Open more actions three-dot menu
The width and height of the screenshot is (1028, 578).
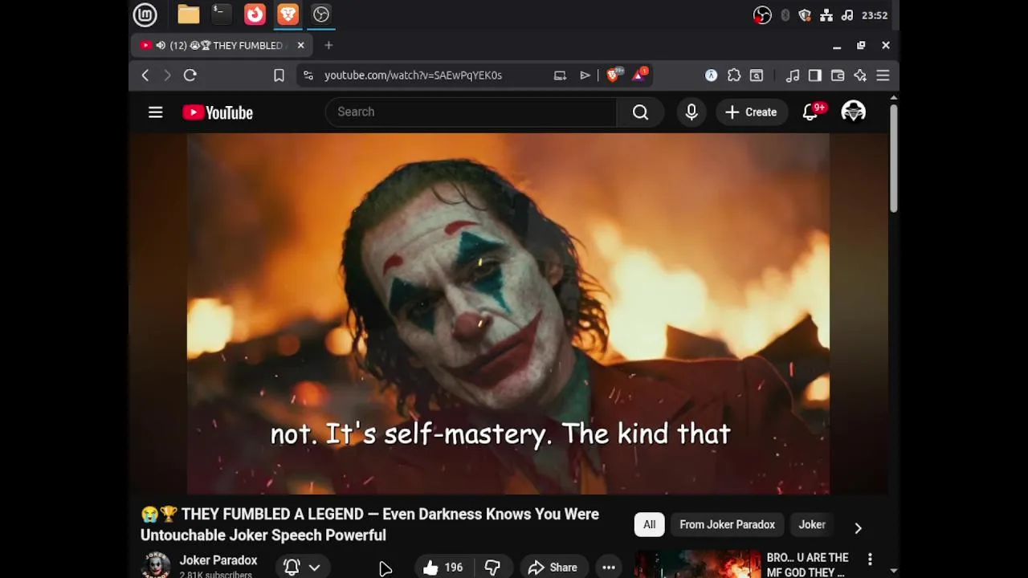coord(609,568)
